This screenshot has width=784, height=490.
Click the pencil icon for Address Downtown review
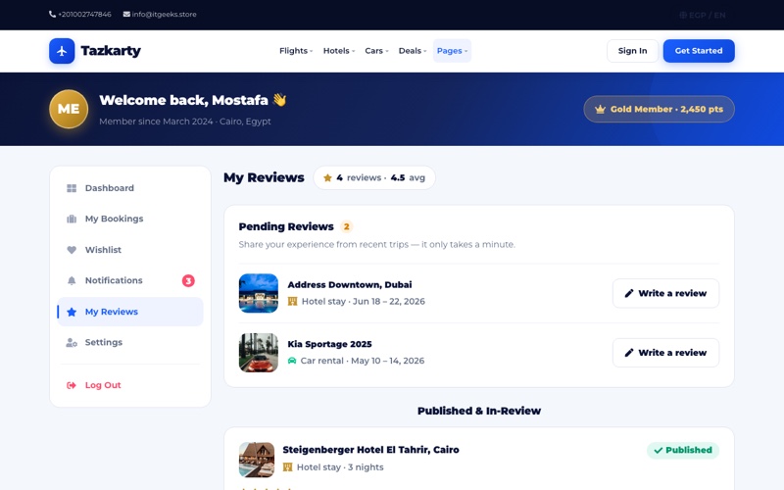pyautogui.click(x=629, y=293)
